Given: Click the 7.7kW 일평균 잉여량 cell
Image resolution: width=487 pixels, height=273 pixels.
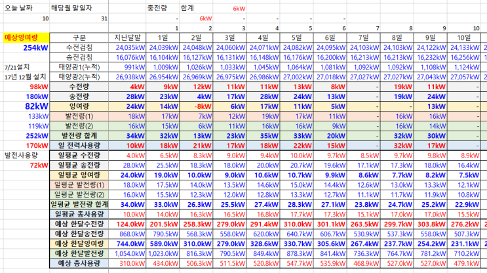Looking at the screenshot, I should (x=397, y=175).
